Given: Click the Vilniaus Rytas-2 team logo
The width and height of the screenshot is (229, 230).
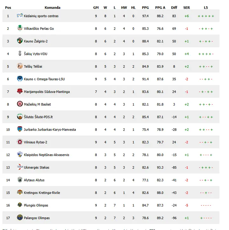Looking at the screenshot, I should [20, 142].
